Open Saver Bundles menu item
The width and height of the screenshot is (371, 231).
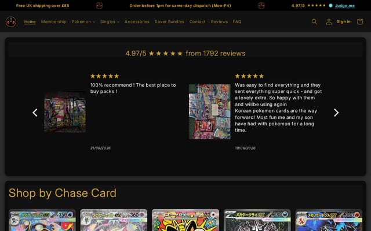click(169, 22)
